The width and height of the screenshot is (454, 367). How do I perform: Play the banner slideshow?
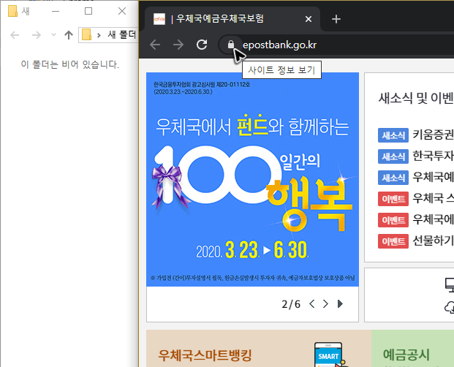tap(340, 304)
